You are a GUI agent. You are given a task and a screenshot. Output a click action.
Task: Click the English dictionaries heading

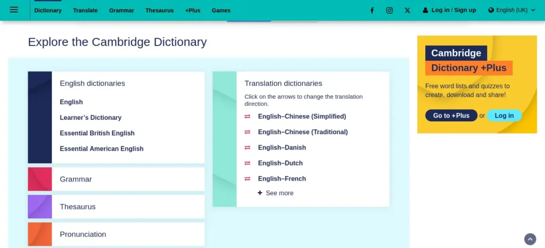pos(93,84)
